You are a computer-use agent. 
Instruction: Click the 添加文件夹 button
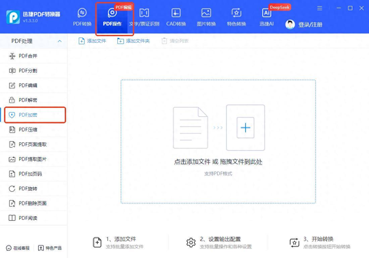134,41
